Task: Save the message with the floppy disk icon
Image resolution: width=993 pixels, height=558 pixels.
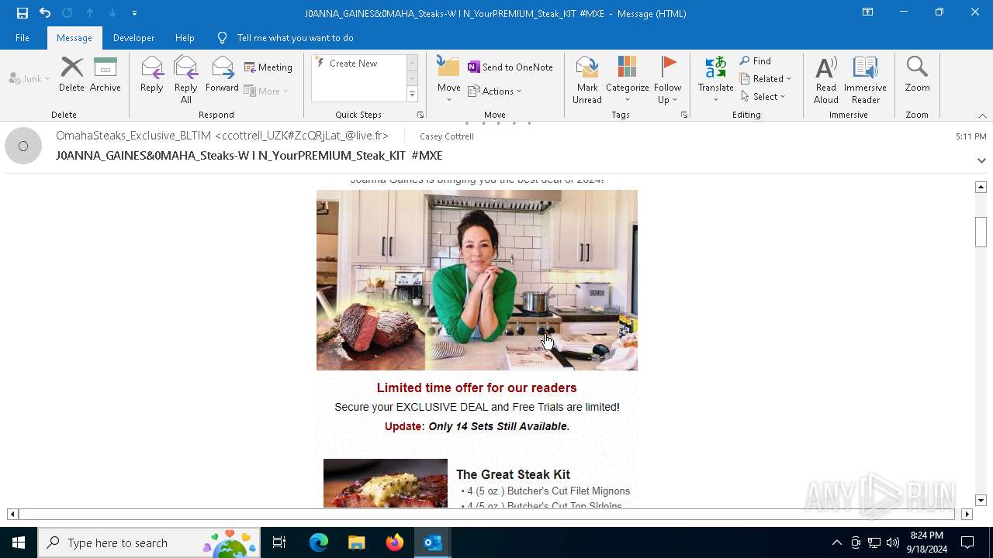Action: (22, 13)
